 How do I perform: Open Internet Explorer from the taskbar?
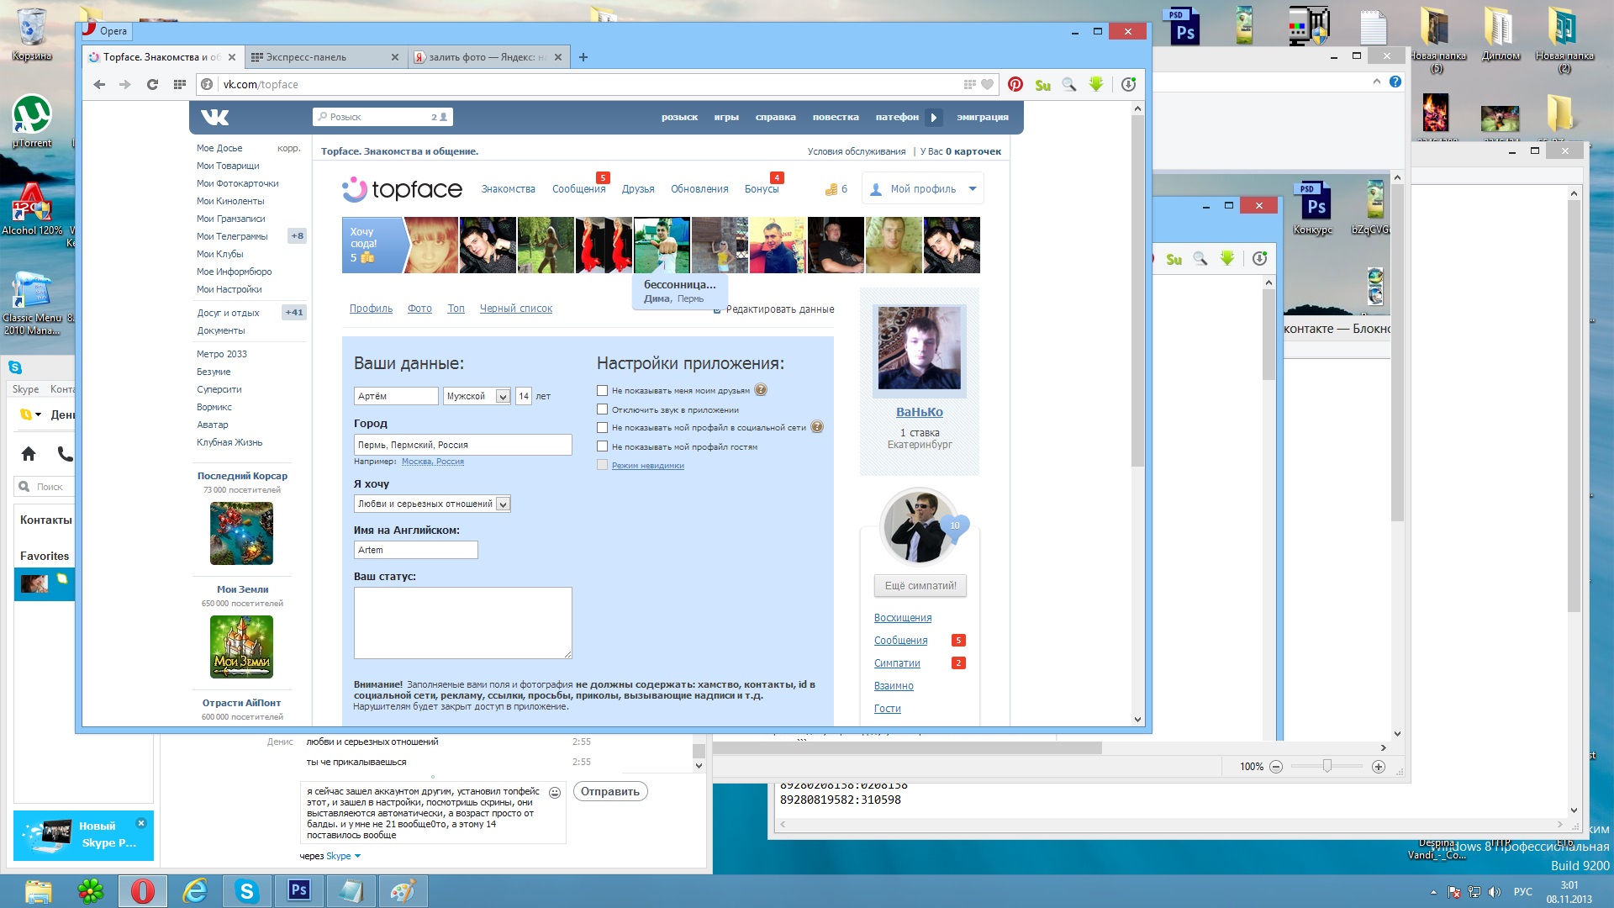point(195,891)
